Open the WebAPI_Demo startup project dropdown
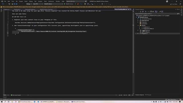 [x=53, y=4]
